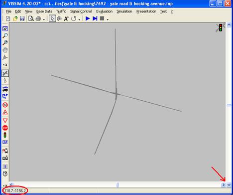Viewport: 233px width, 195px height.
Task: Open the Edit menu
Action: 18,11
